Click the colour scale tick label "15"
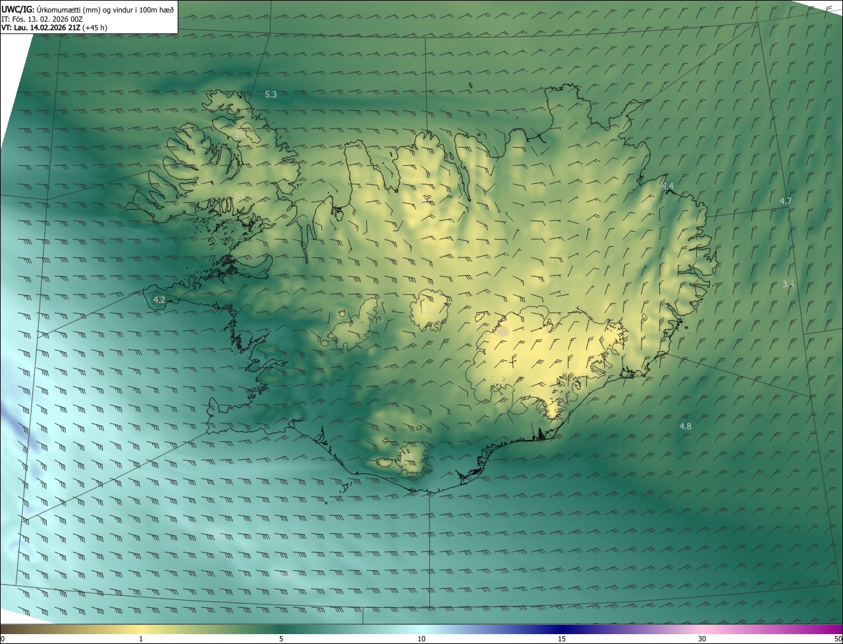 pyautogui.click(x=562, y=639)
